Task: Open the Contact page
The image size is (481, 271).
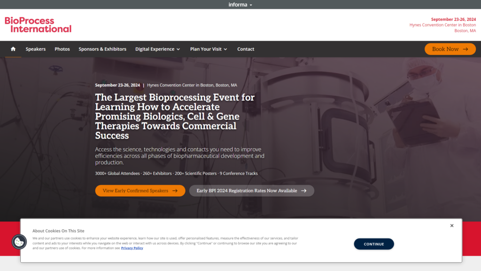Action: coord(246,49)
